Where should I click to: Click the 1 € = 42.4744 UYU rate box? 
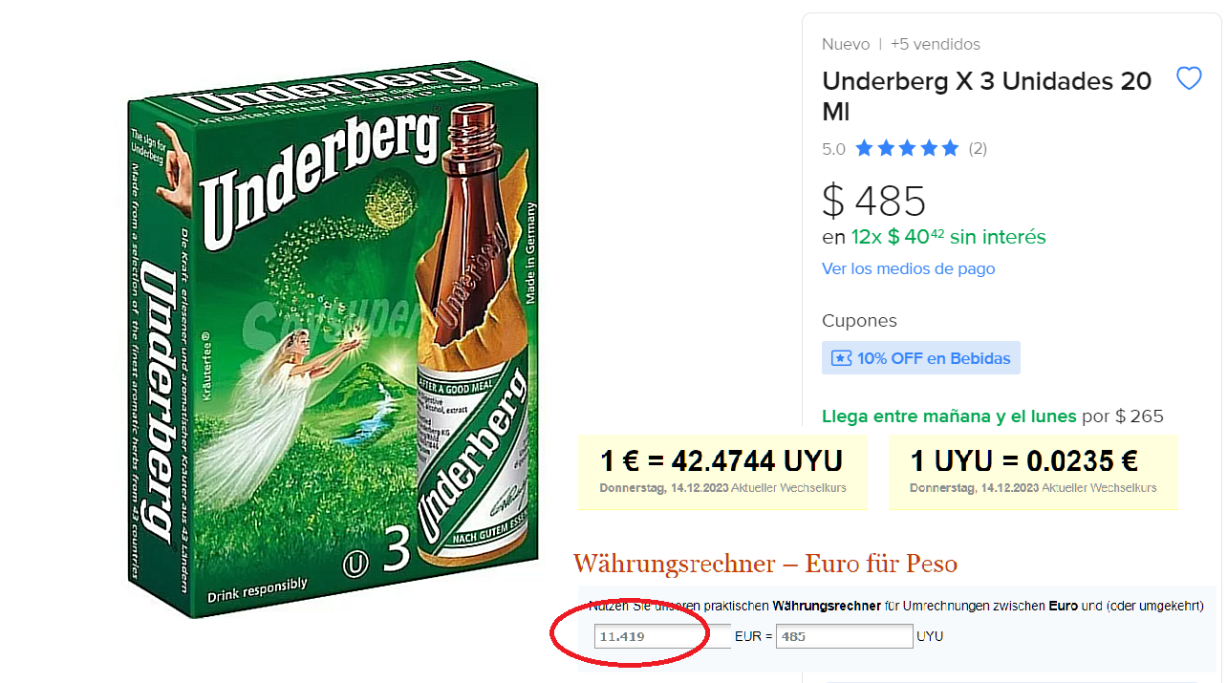point(721,471)
